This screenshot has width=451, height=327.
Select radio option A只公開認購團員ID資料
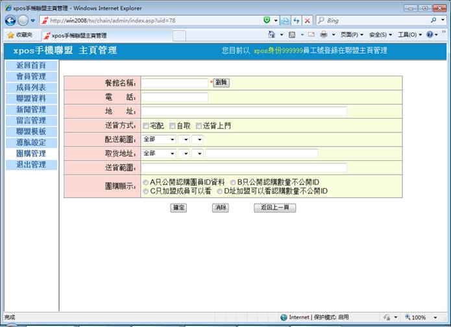click(x=146, y=182)
